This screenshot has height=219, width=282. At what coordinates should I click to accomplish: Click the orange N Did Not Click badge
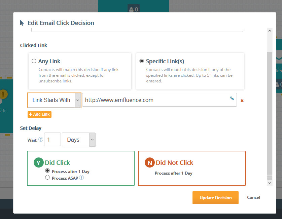coord(150,162)
